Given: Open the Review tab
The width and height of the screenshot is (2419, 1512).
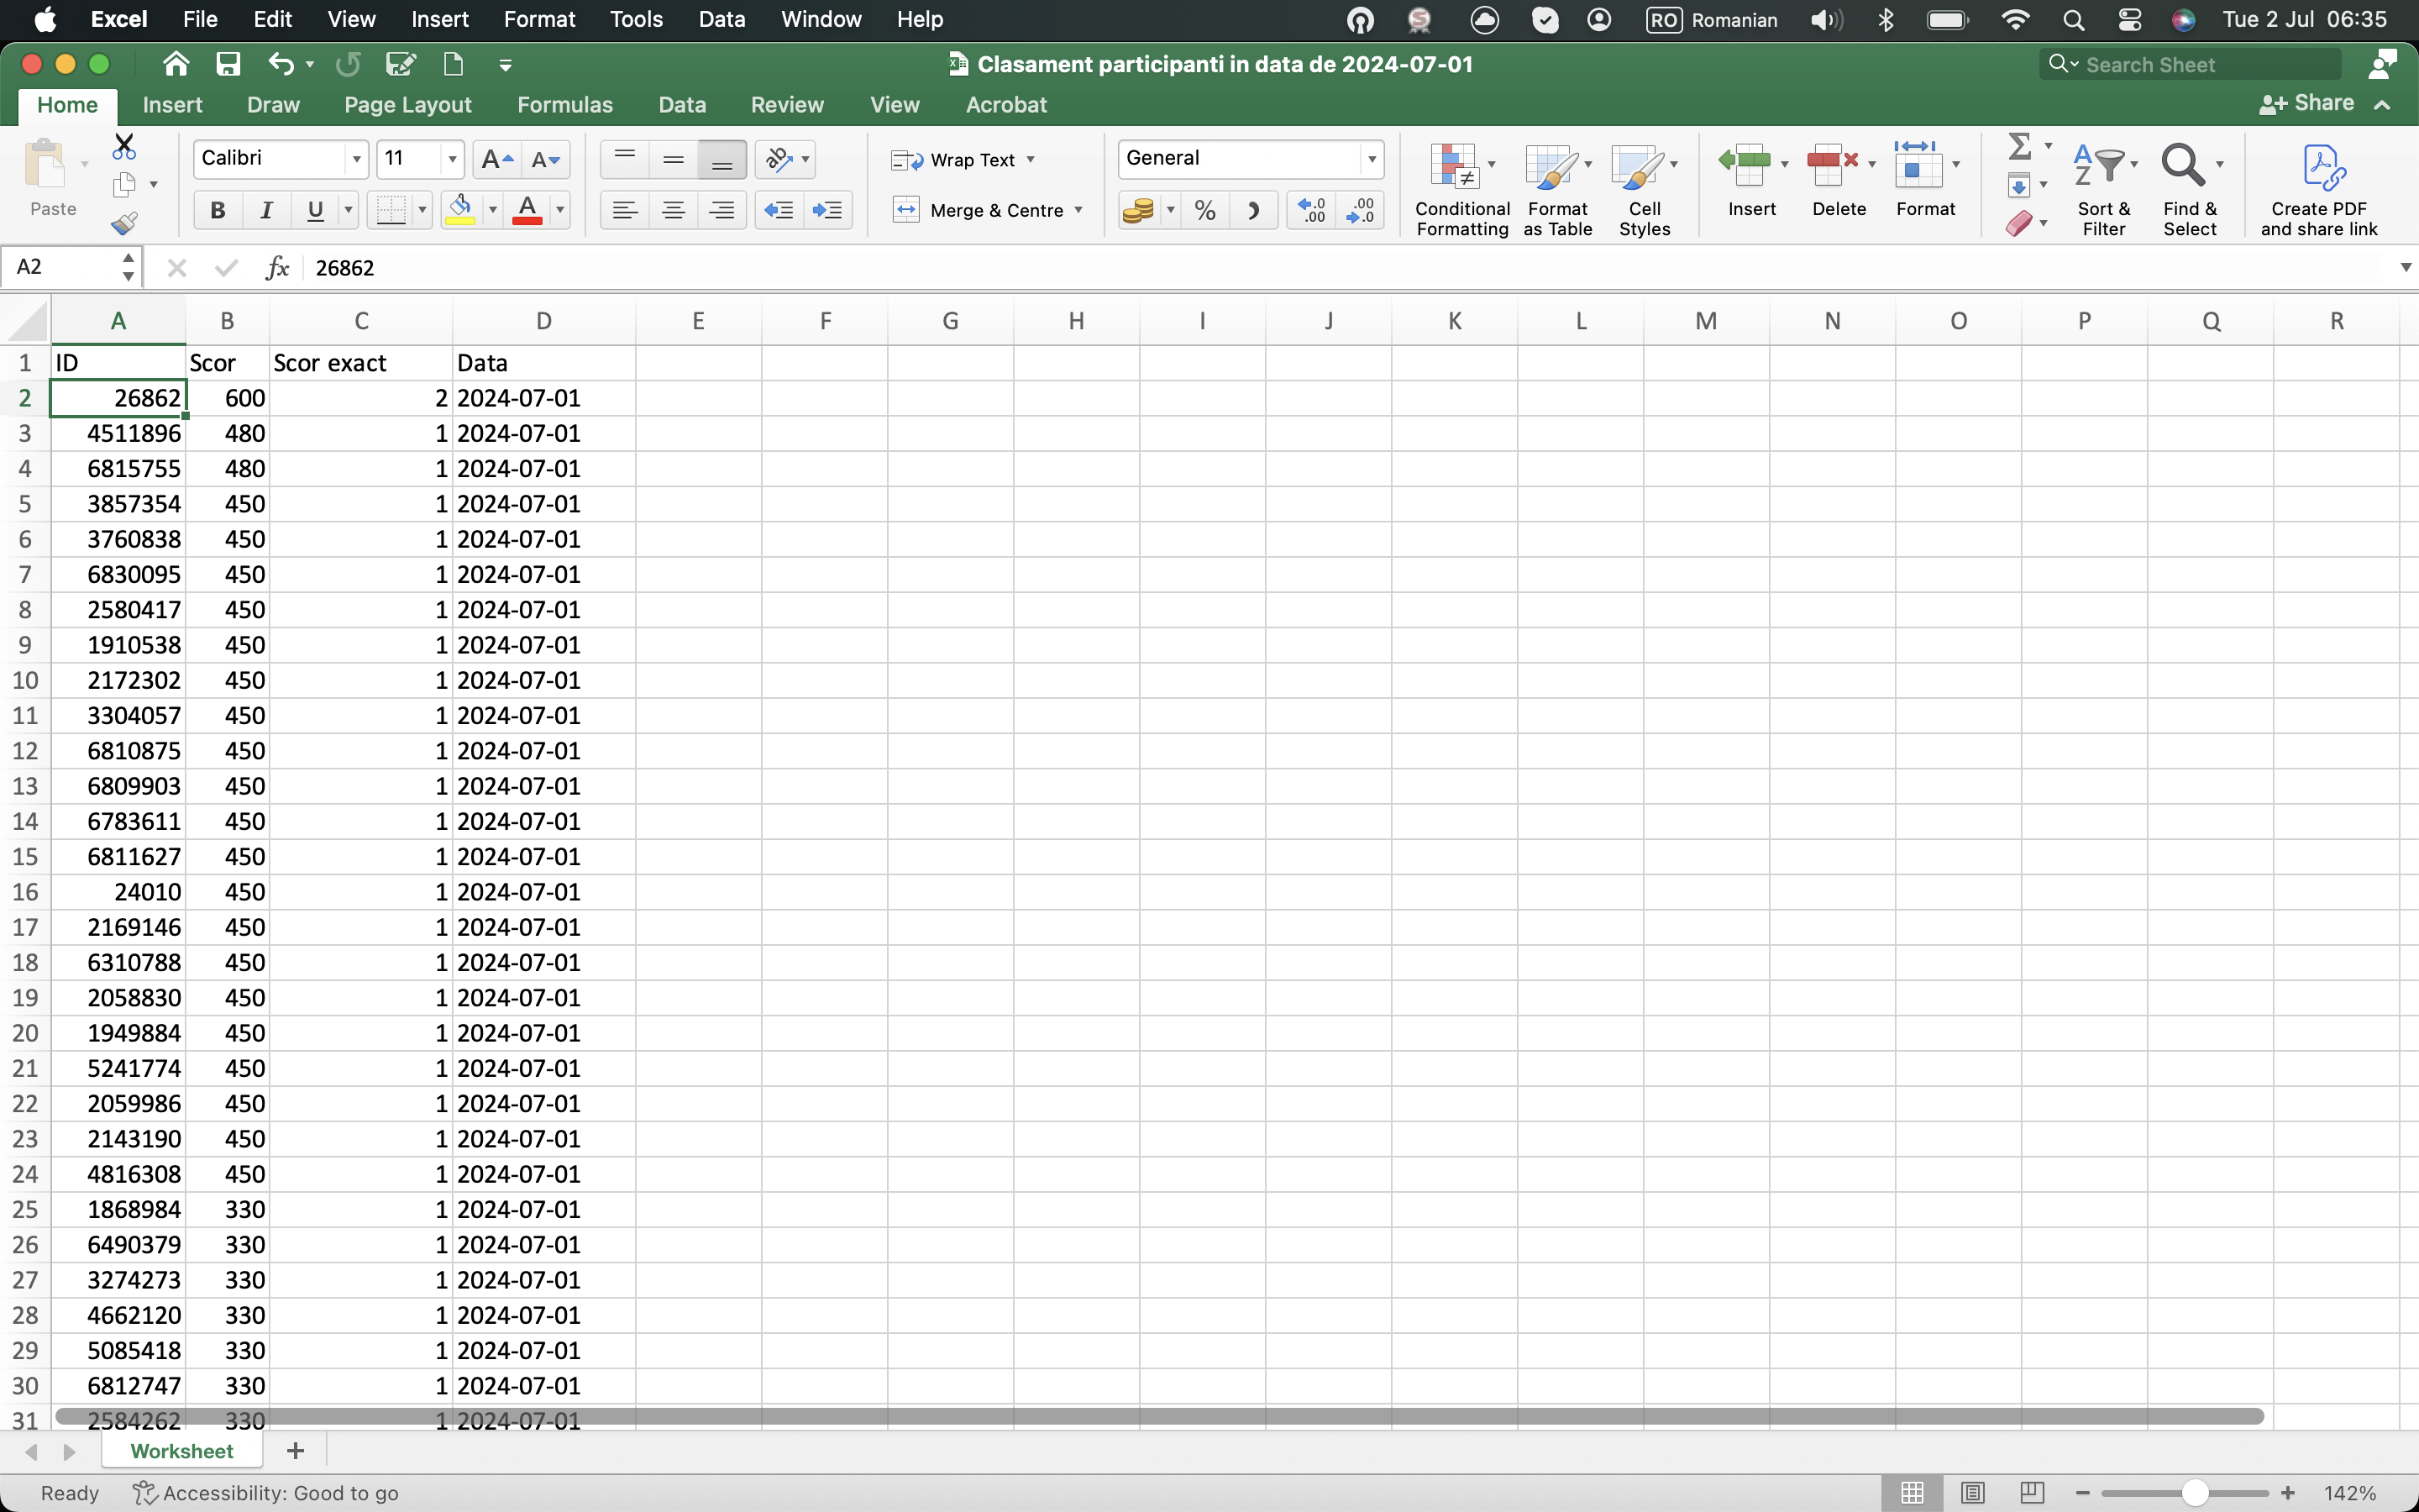Looking at the screenshot, I should [788, 105].
